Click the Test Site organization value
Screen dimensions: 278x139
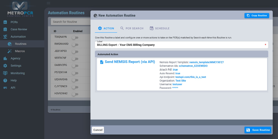pyautogui.click(x=181, y=81)
